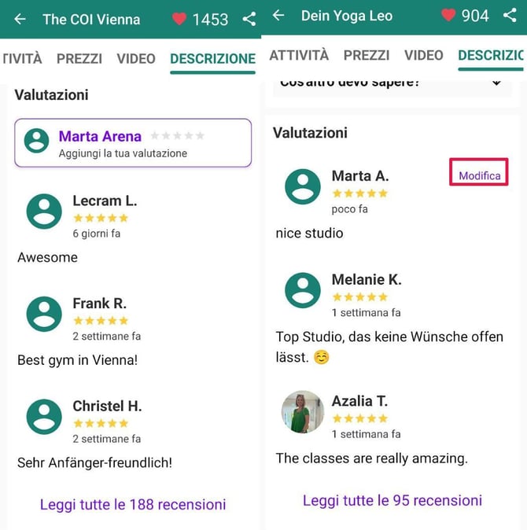Tap Marta A.'s five-star rating
The image size is (527, 530).
(359, 193)
